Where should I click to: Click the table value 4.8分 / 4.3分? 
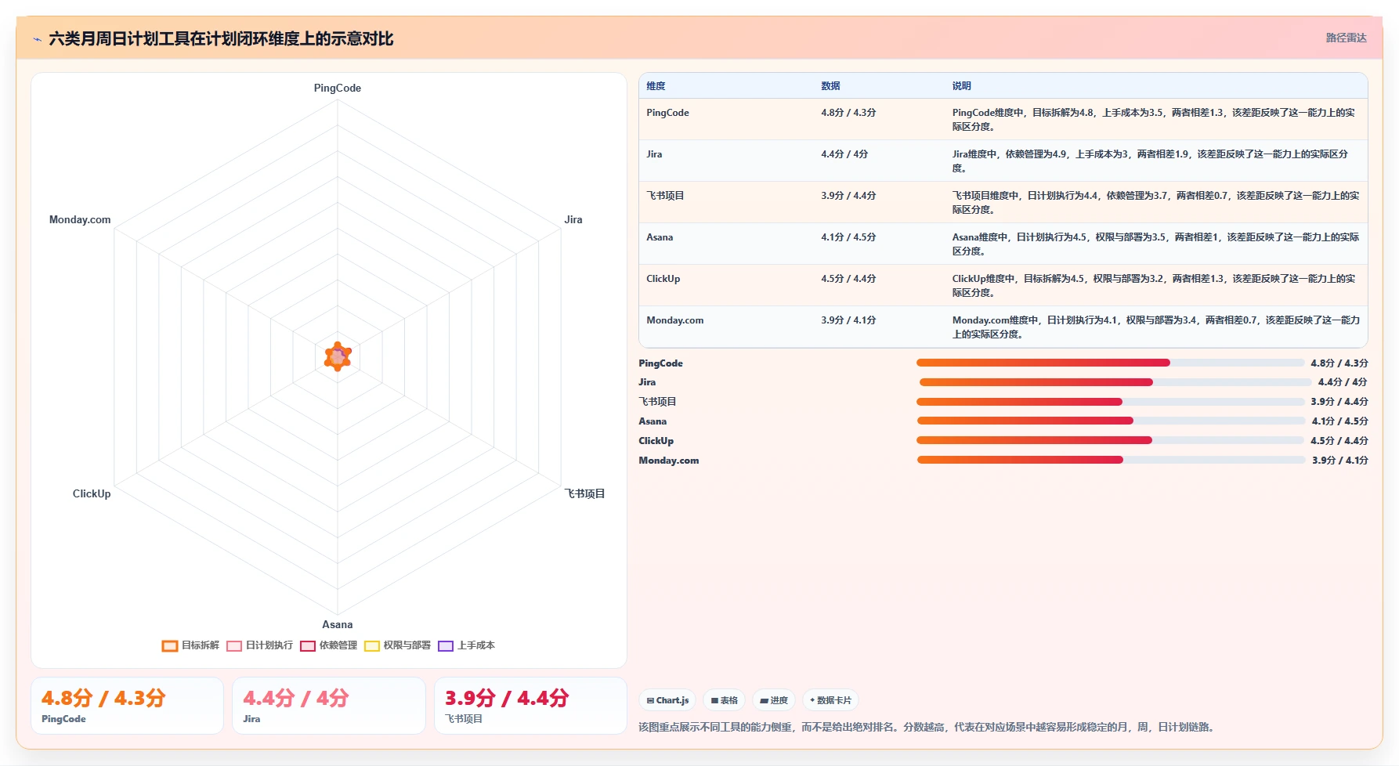click(x=848, y=113)
